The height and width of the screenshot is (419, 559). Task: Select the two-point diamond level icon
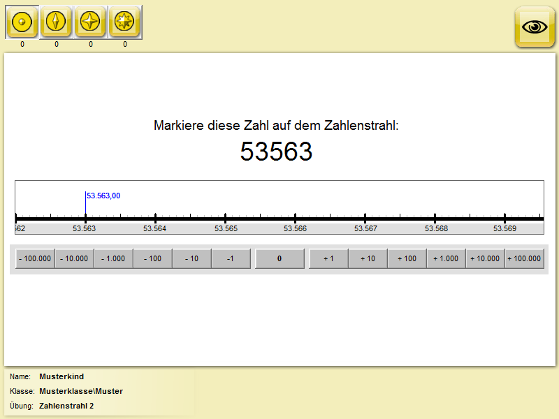56,22
